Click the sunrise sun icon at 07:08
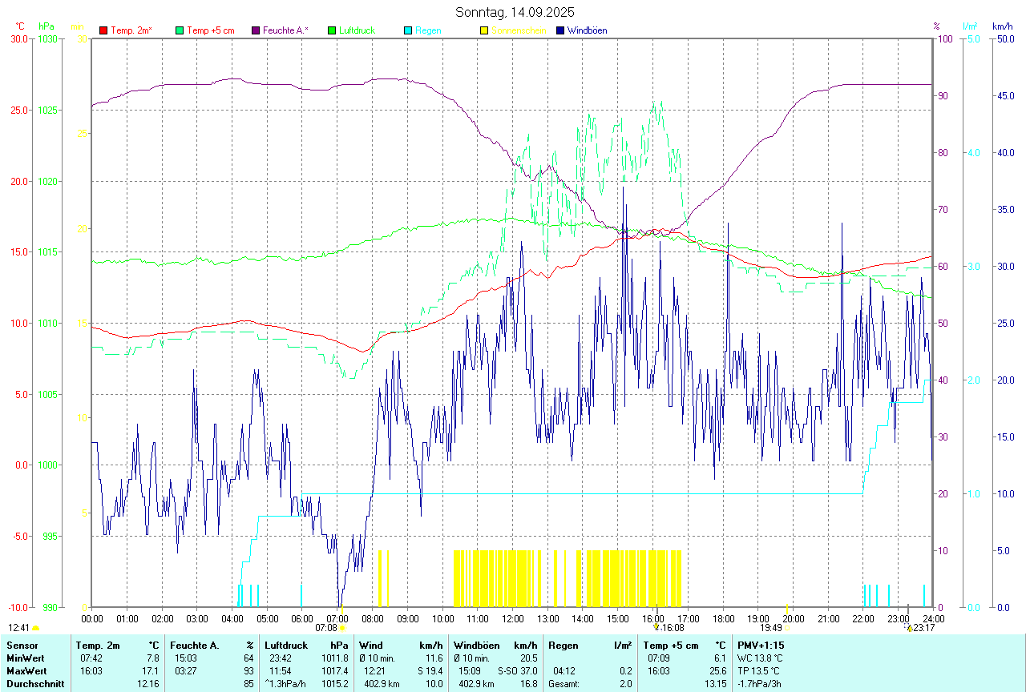This screenshot has width=1026, height=692. 341,628
